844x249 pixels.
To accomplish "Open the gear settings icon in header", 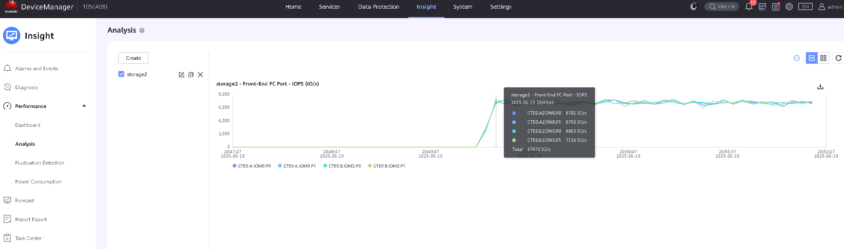I will click(789, 7).
